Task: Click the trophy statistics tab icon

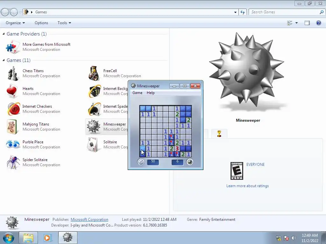Action: [x=219, y=134]
